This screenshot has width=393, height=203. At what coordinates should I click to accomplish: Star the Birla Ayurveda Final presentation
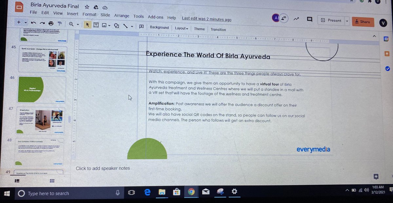(87, 7)
